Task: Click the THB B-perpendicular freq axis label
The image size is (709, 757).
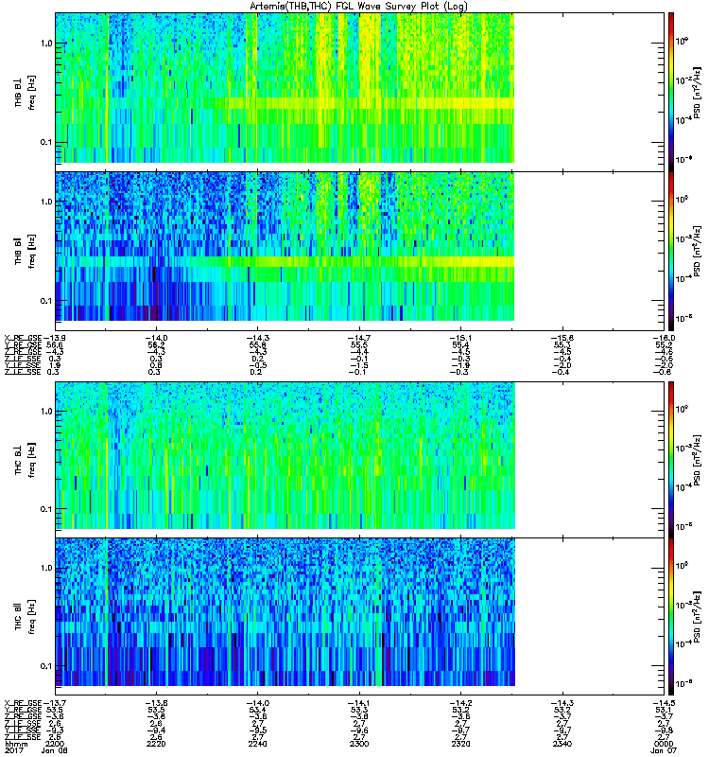Action: [25, 93]
